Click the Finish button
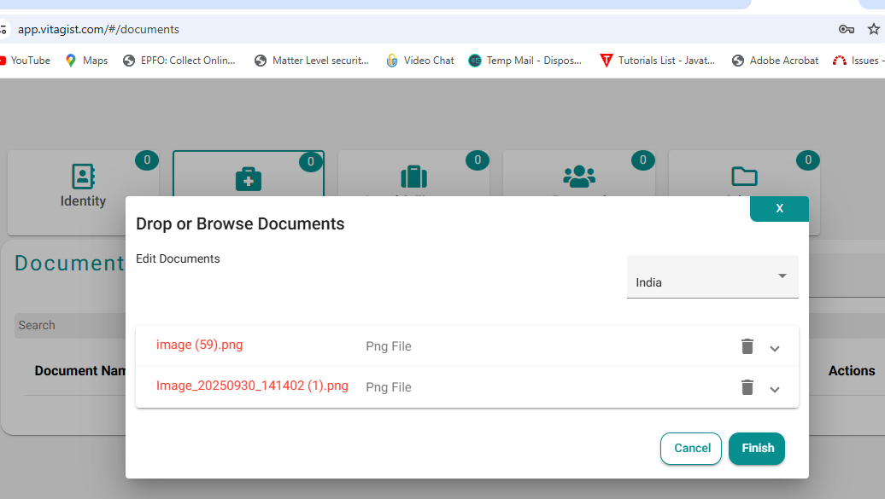 (x=756, y=449)
